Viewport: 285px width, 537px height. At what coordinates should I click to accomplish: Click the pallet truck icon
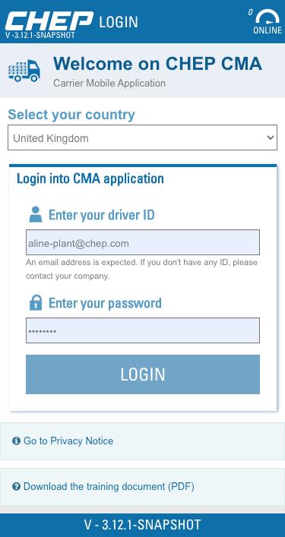click(x=24, y=71)
